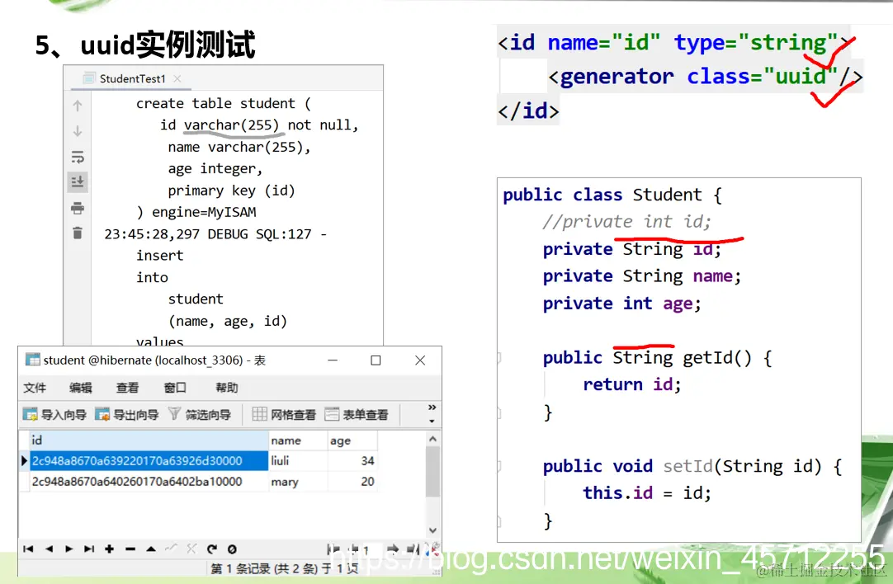
Task: Click the 筛选向导 toolbar button
Action: click(200, 414)
